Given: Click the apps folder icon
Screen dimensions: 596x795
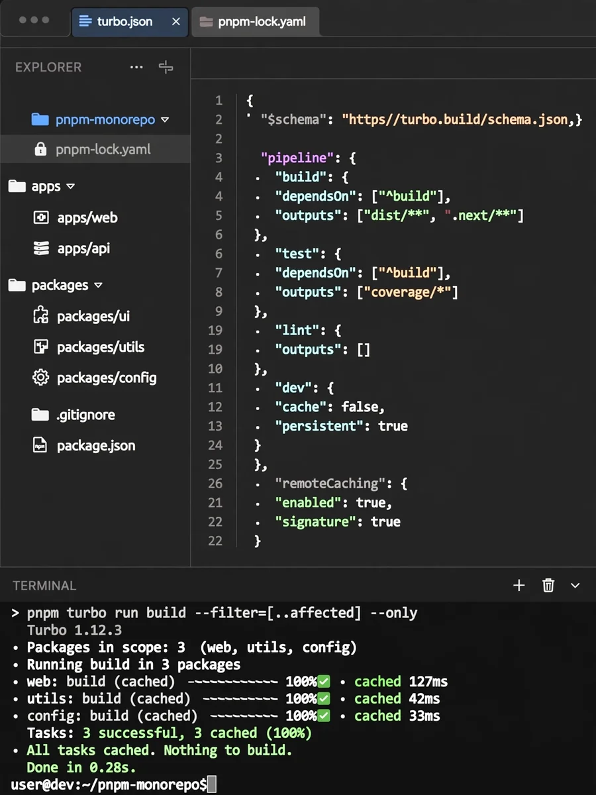Looking at the screenshot, I should (x=17, y=186).
